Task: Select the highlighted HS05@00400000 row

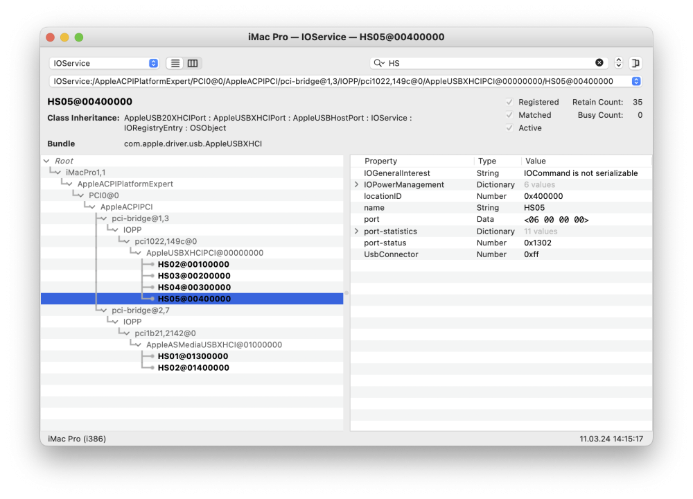Action: click(x=192, y=299)
